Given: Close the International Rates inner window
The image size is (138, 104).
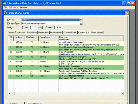Looking at the screenshot, I should [127, 13].
